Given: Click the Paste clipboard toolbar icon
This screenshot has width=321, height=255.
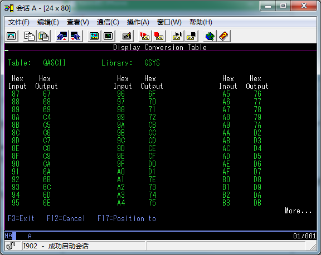Looking at the screenshot, I should click(x=43, y=36).
